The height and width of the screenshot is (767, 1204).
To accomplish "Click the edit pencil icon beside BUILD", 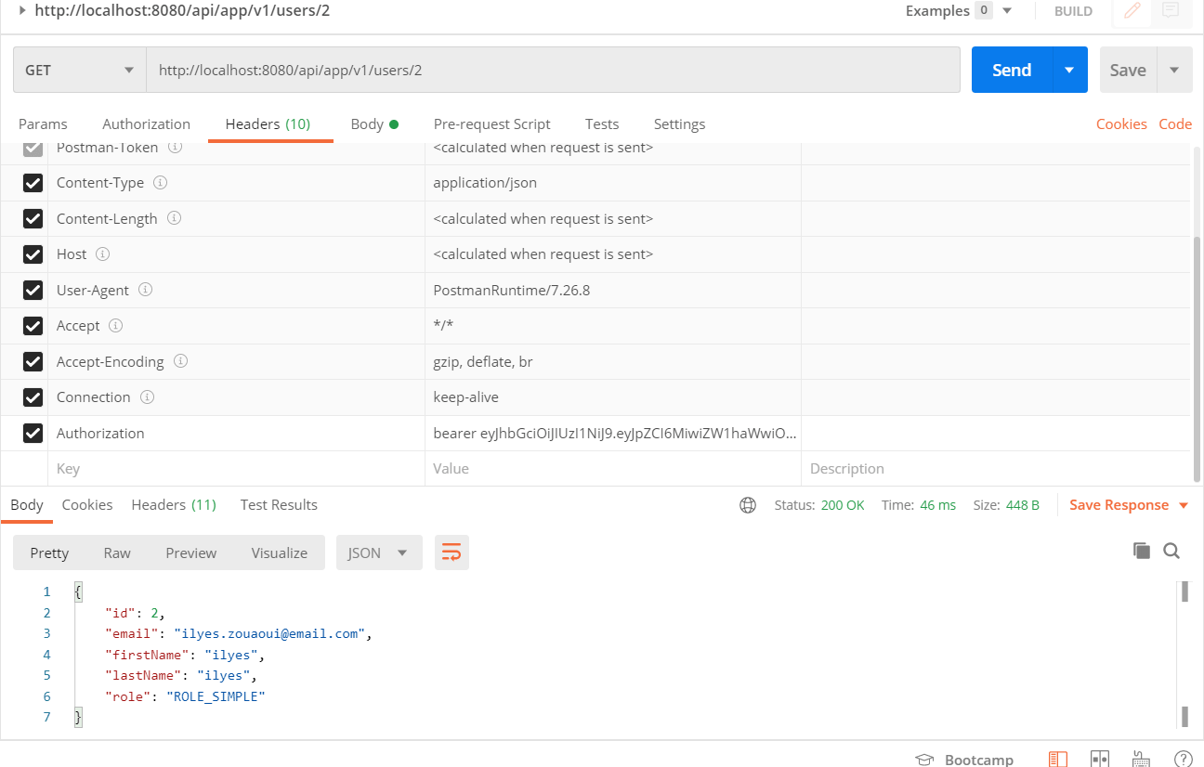I will [x=1132, y=11].
